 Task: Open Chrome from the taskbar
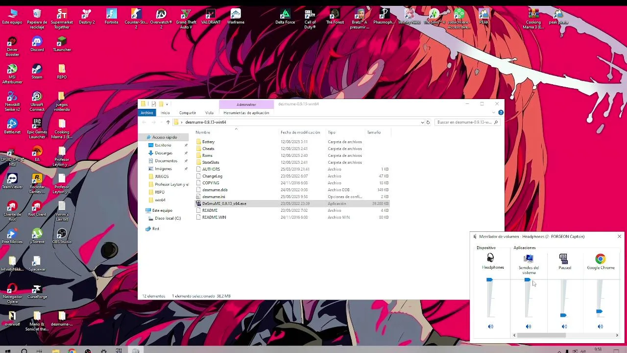tap(72, 351)
